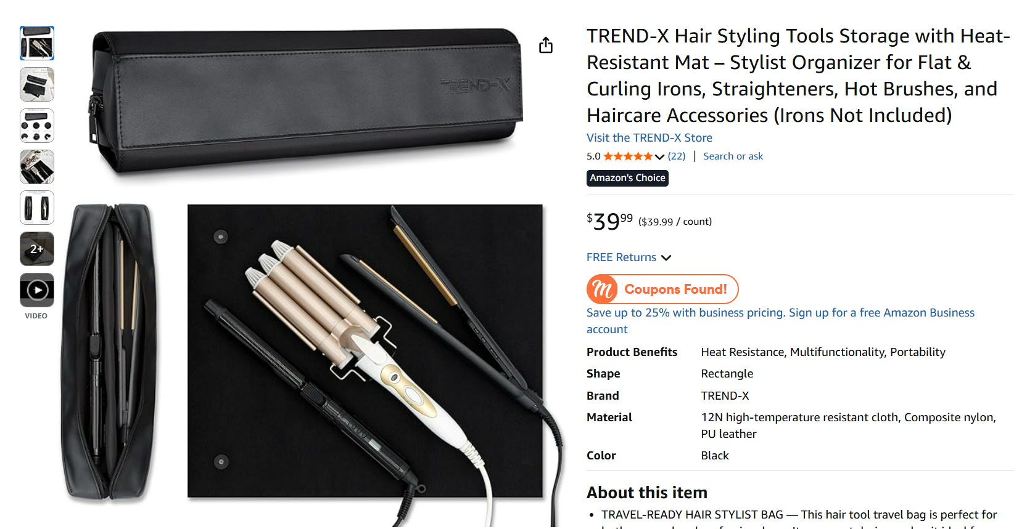View the fourth image thumbnail
Image resolution: width=1035 pixels, height=529 pixels.
[37, 167]
